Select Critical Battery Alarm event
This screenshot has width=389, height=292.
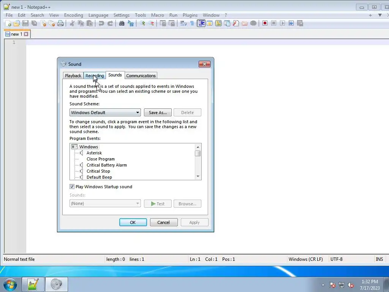point(106,165)
